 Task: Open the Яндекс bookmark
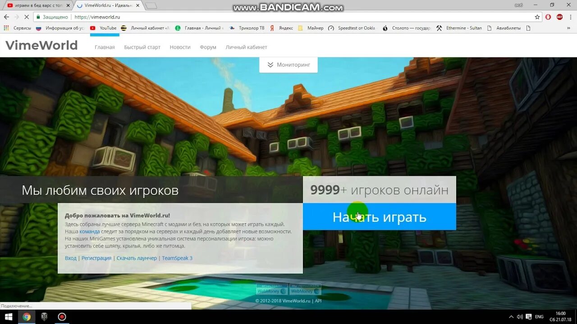281,28
